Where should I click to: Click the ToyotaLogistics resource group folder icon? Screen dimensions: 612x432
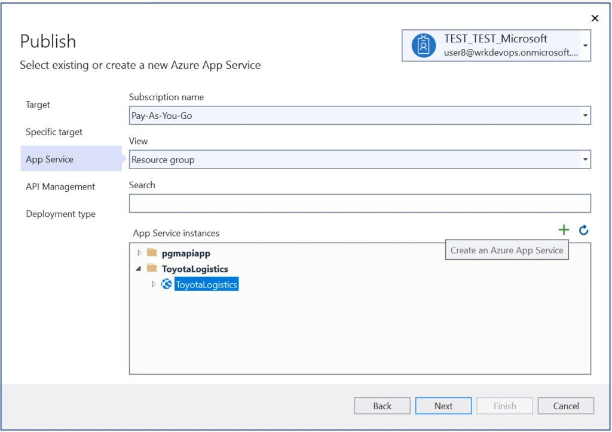[151, 268]
